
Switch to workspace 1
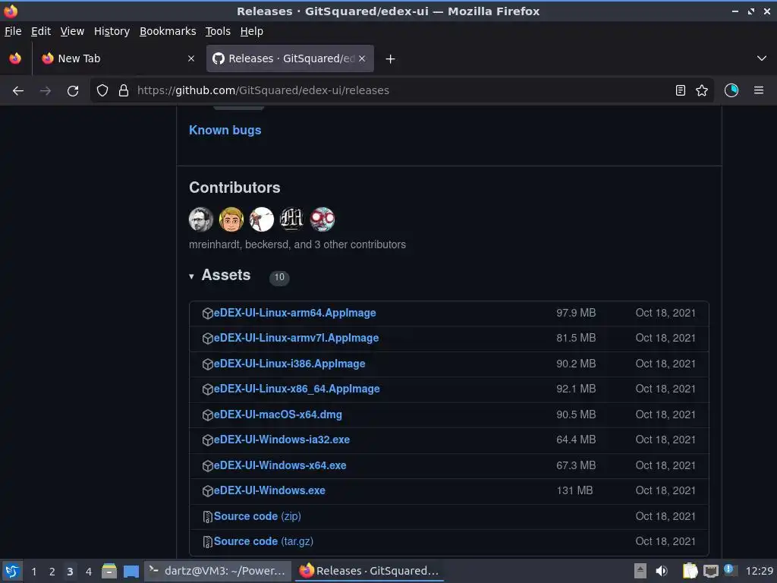33,572
